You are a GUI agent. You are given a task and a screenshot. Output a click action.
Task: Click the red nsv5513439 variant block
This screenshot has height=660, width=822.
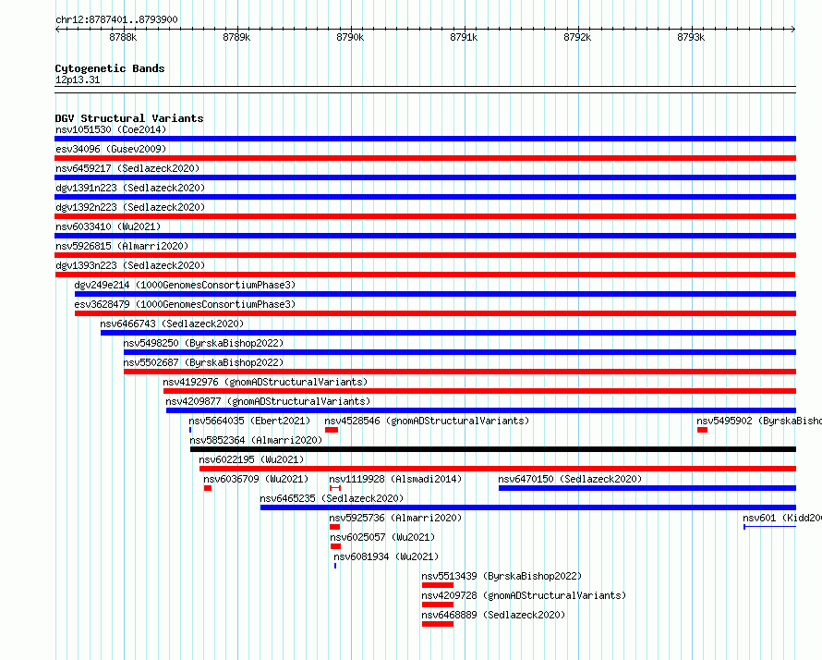coord(438,585)
